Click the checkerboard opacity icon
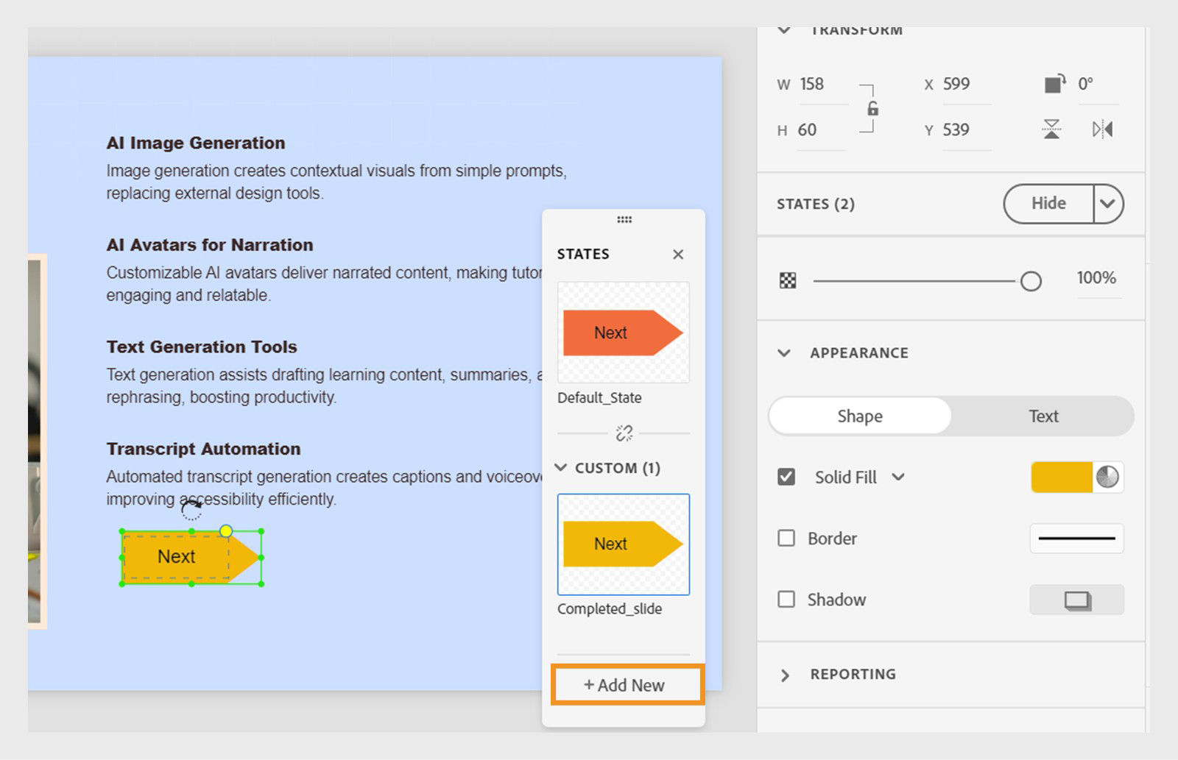1178x760 pixels. 788,280
